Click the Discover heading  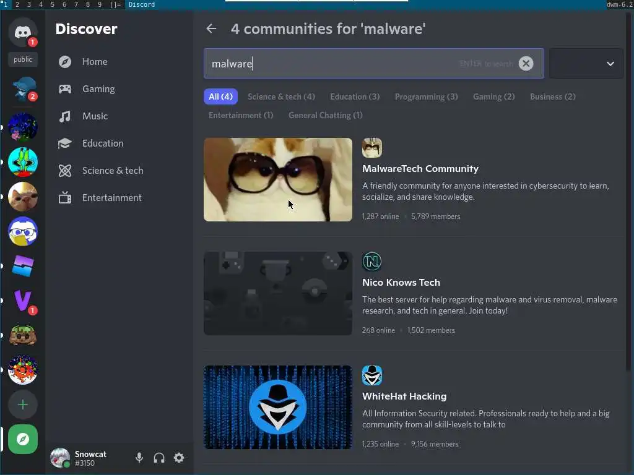[86, 29]
